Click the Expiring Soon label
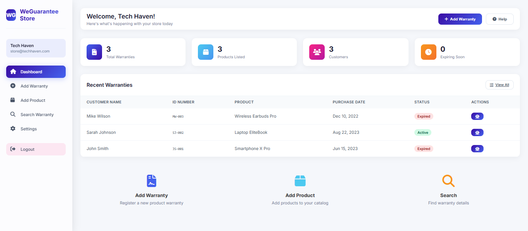The image size is (528, 231). point(453,57)
